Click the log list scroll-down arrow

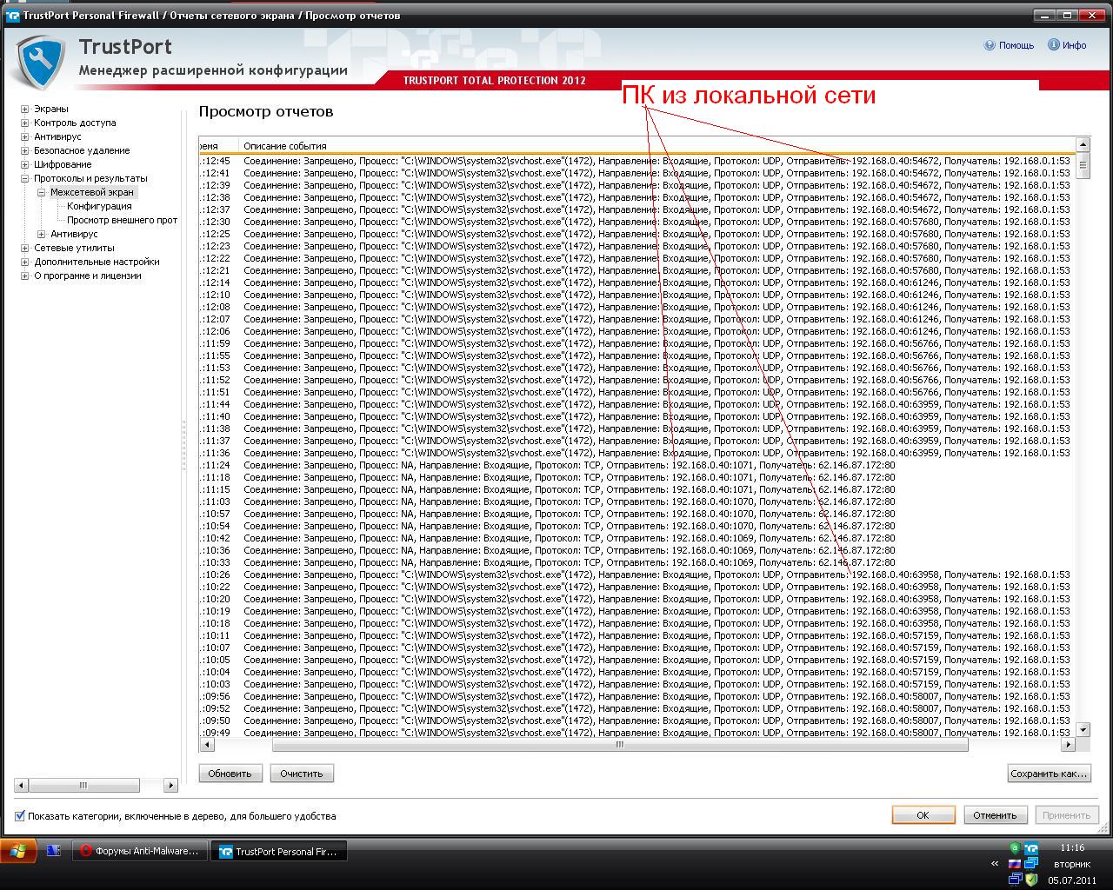[1083, 730]
